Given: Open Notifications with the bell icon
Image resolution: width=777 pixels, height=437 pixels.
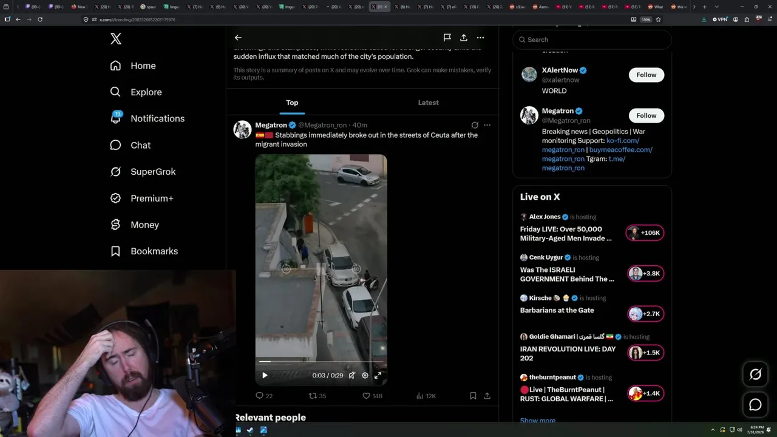Looking at the screenshot, I should click(x=147, y=118).
